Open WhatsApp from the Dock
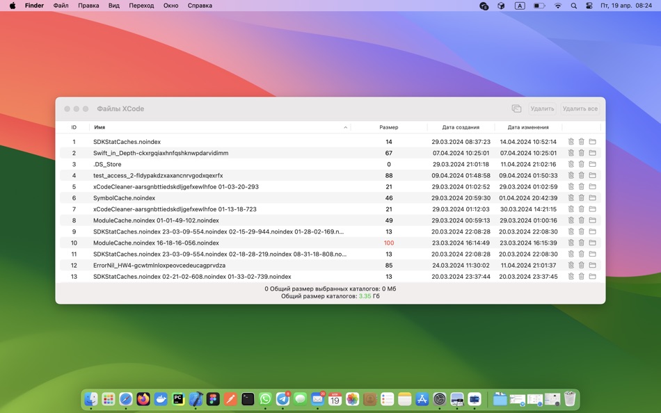Viewport: 661px width, 413px height. coord(265,398)
